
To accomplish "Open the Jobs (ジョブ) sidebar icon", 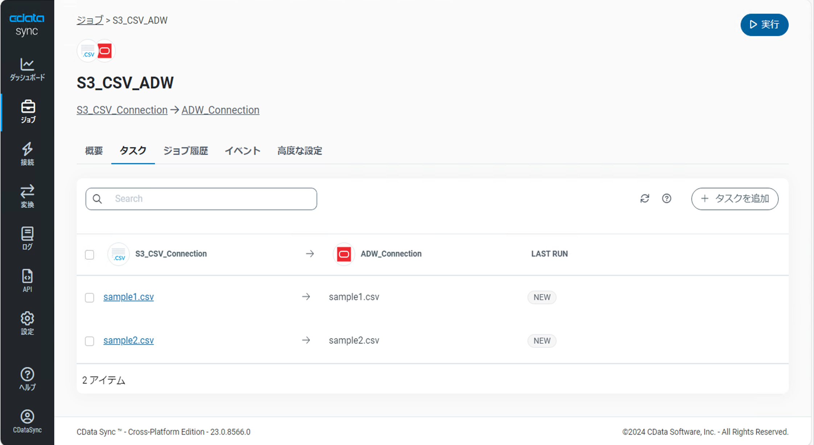I will tap(28, 111).
